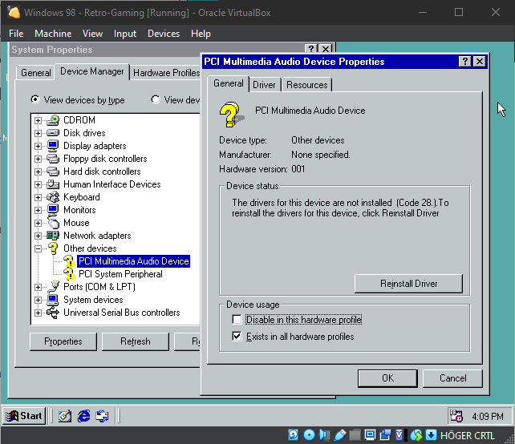
Task: Open the VirtualBox View menu
Action: tap(92, 34)
